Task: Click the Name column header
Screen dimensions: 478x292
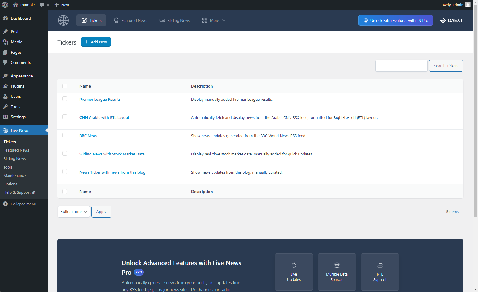Action: (85, 86)
